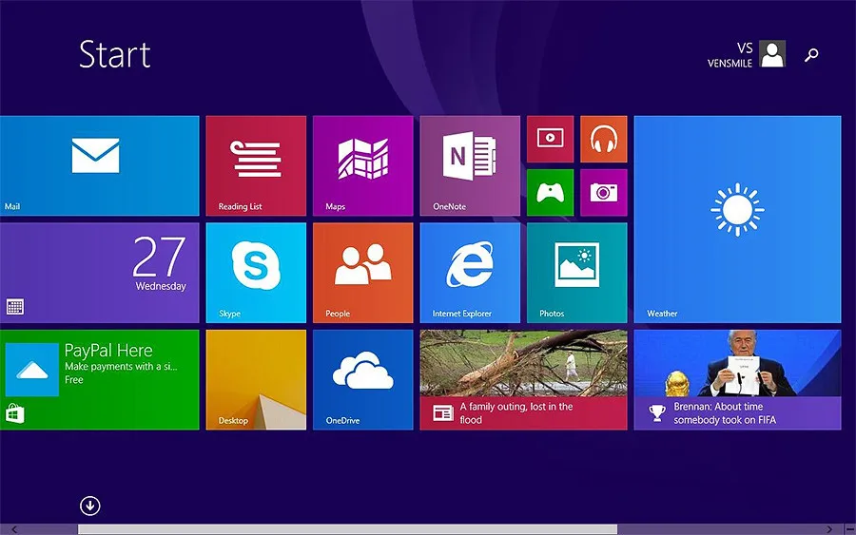
Task: Show all apps with down arrow button
Action: 90,506
